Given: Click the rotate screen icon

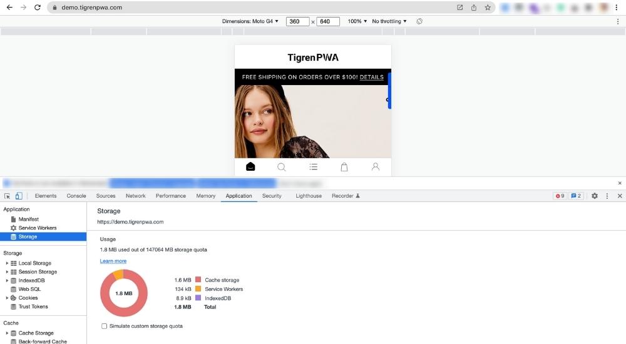Looking at the screenshot, I should coord(419,21).
